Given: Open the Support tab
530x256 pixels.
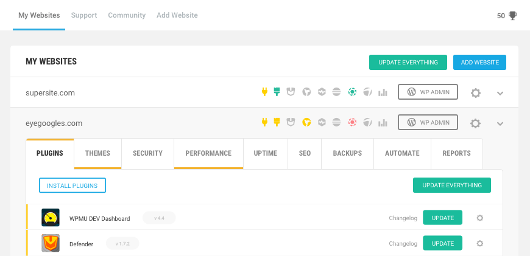Looking at the screenshot, I should [x=84, y=15].
